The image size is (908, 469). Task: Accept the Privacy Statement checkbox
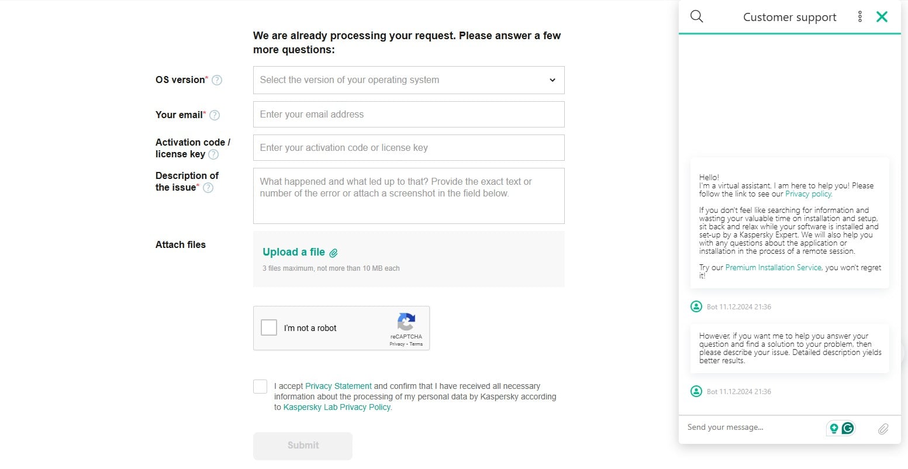tap(260, 386)
